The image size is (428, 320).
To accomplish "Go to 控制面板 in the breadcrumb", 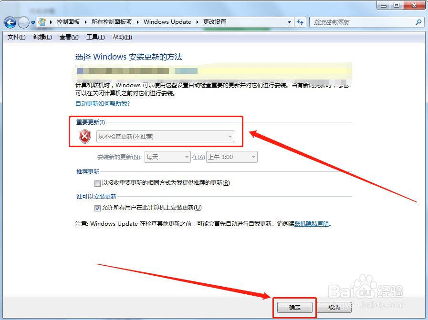I will pos(68,22).
